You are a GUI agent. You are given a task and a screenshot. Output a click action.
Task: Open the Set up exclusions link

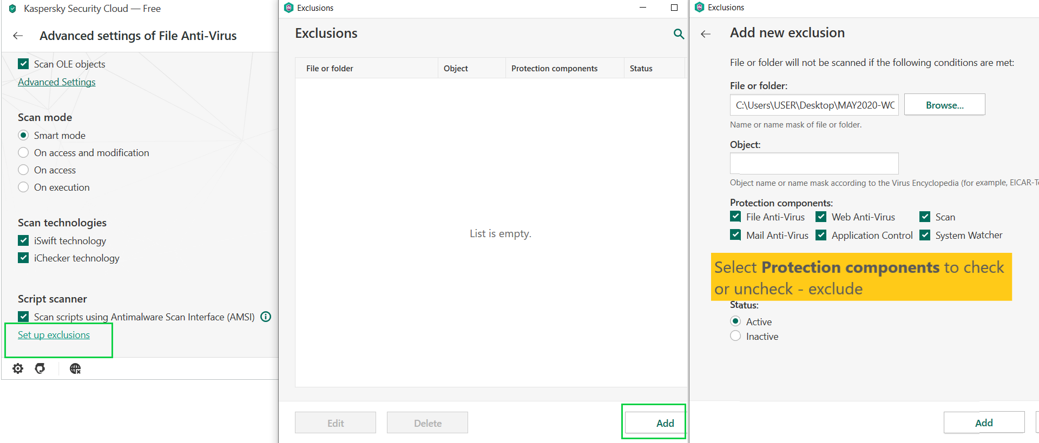[54, 335]
